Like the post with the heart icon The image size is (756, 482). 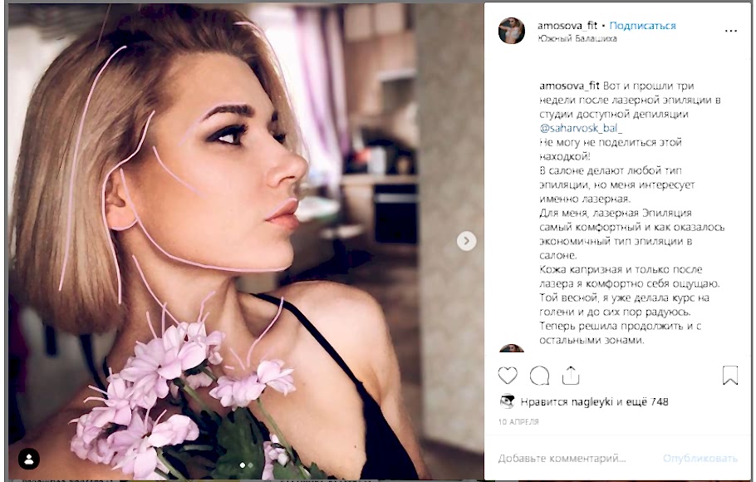point(508,375)
